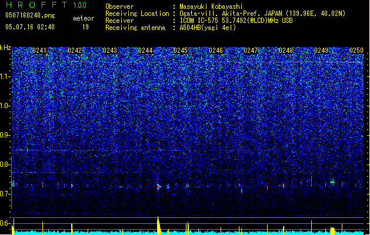Click the Receiver label
The height and width of the screenshot is (235, 370).
[x=119, y=21]
